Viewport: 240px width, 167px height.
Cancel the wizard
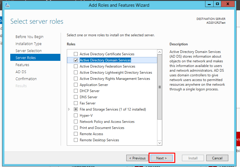click(x=217, y=158)
